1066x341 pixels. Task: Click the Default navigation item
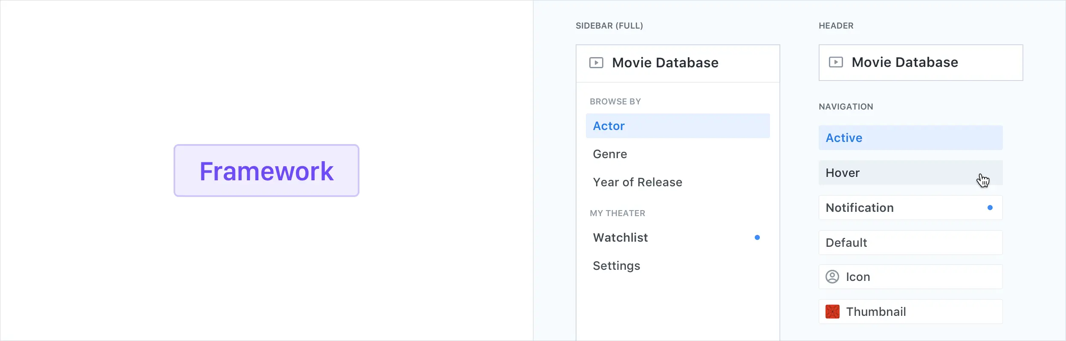coord(846,243)
